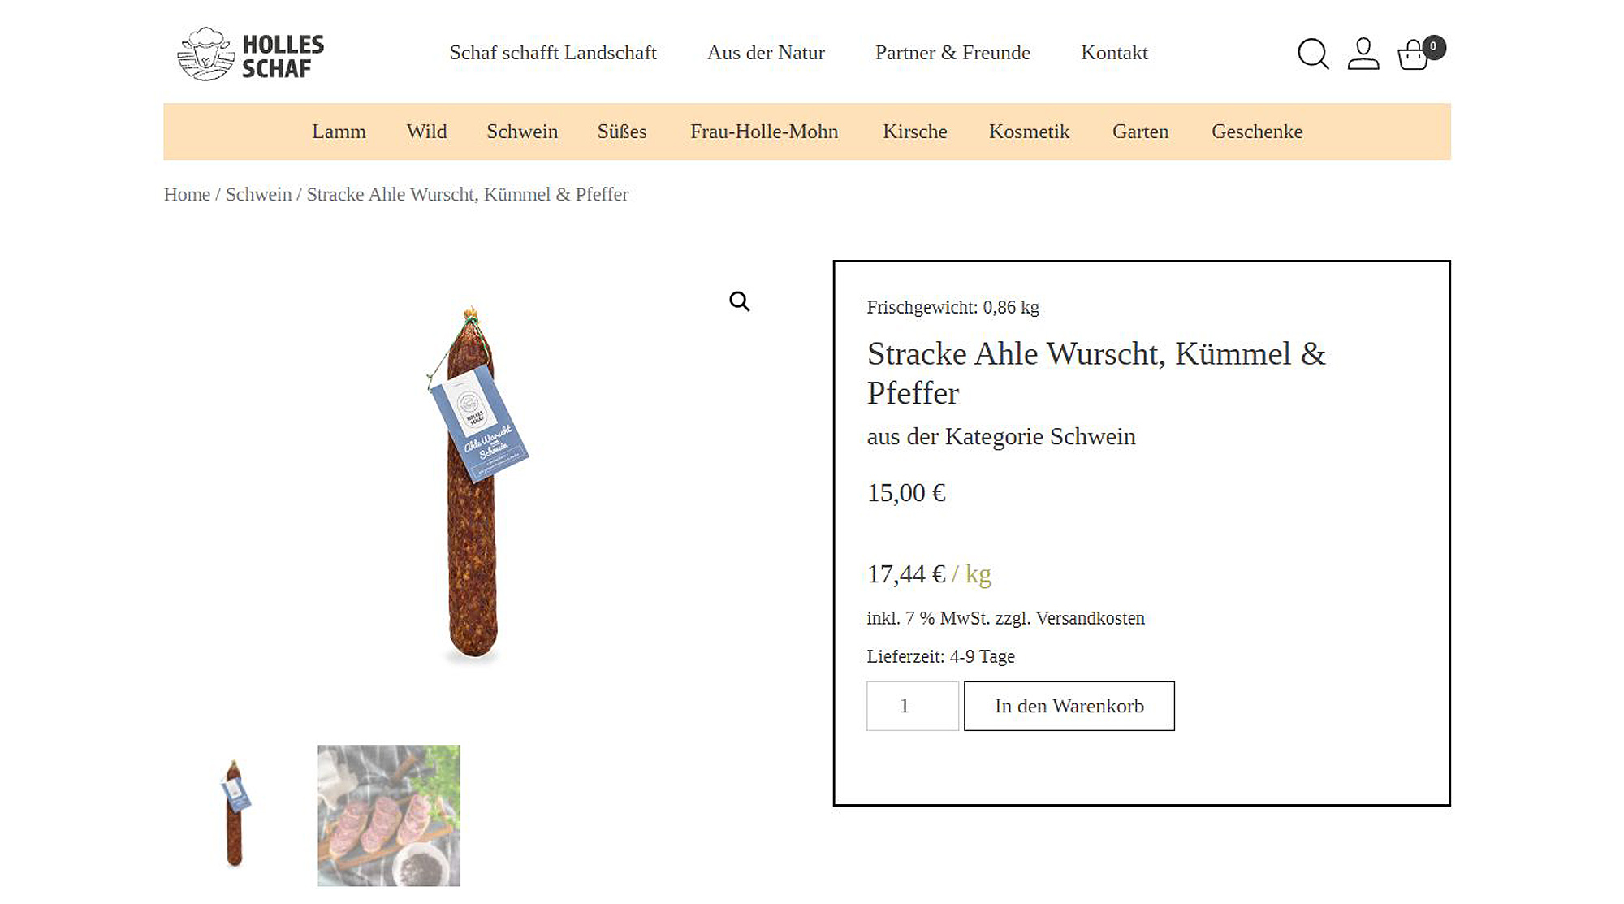
Task: Click the quantity input field
Action: (913, 706)
